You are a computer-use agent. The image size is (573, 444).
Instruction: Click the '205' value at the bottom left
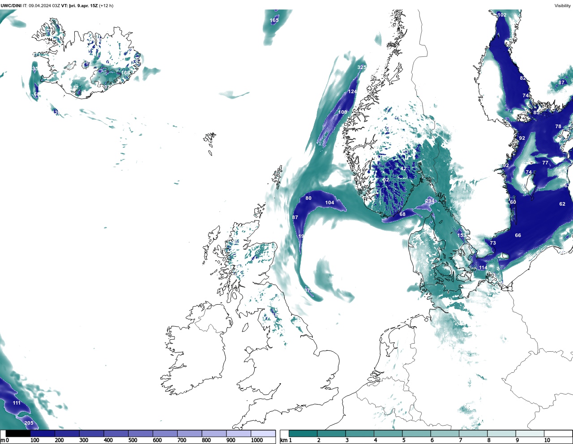coord(29,423)
